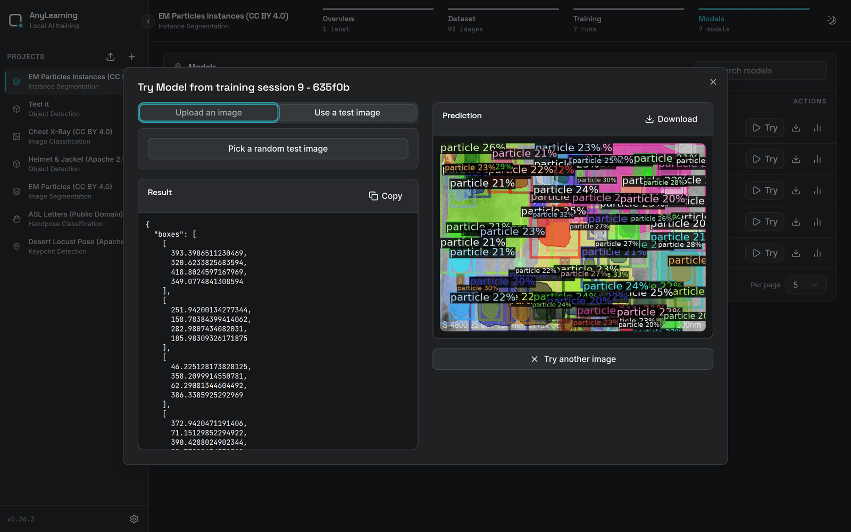Download the third model row
Screen dimensions: 851x532
point(796,190)
